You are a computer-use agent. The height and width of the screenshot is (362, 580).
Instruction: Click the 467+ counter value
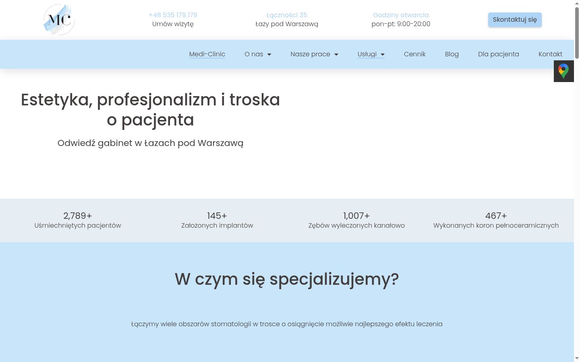coord(496,216)
